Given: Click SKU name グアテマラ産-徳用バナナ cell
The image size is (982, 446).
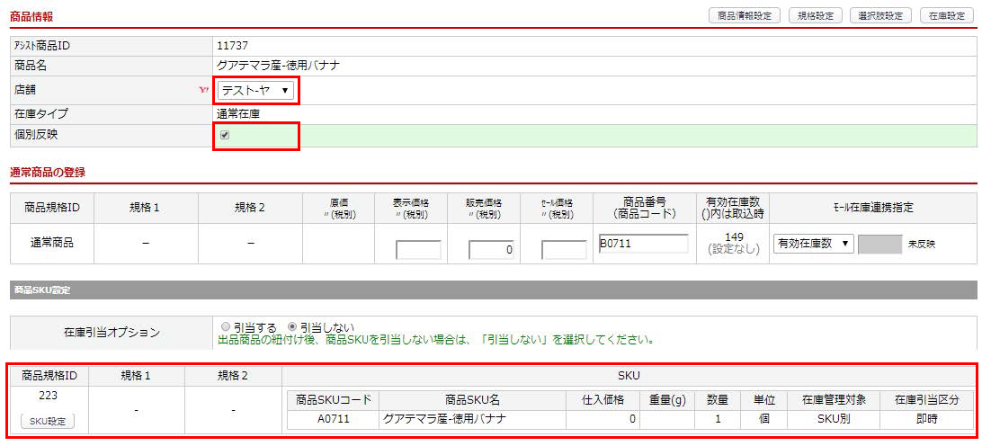Looking at the screenshot, I should [x=473, y=419].
